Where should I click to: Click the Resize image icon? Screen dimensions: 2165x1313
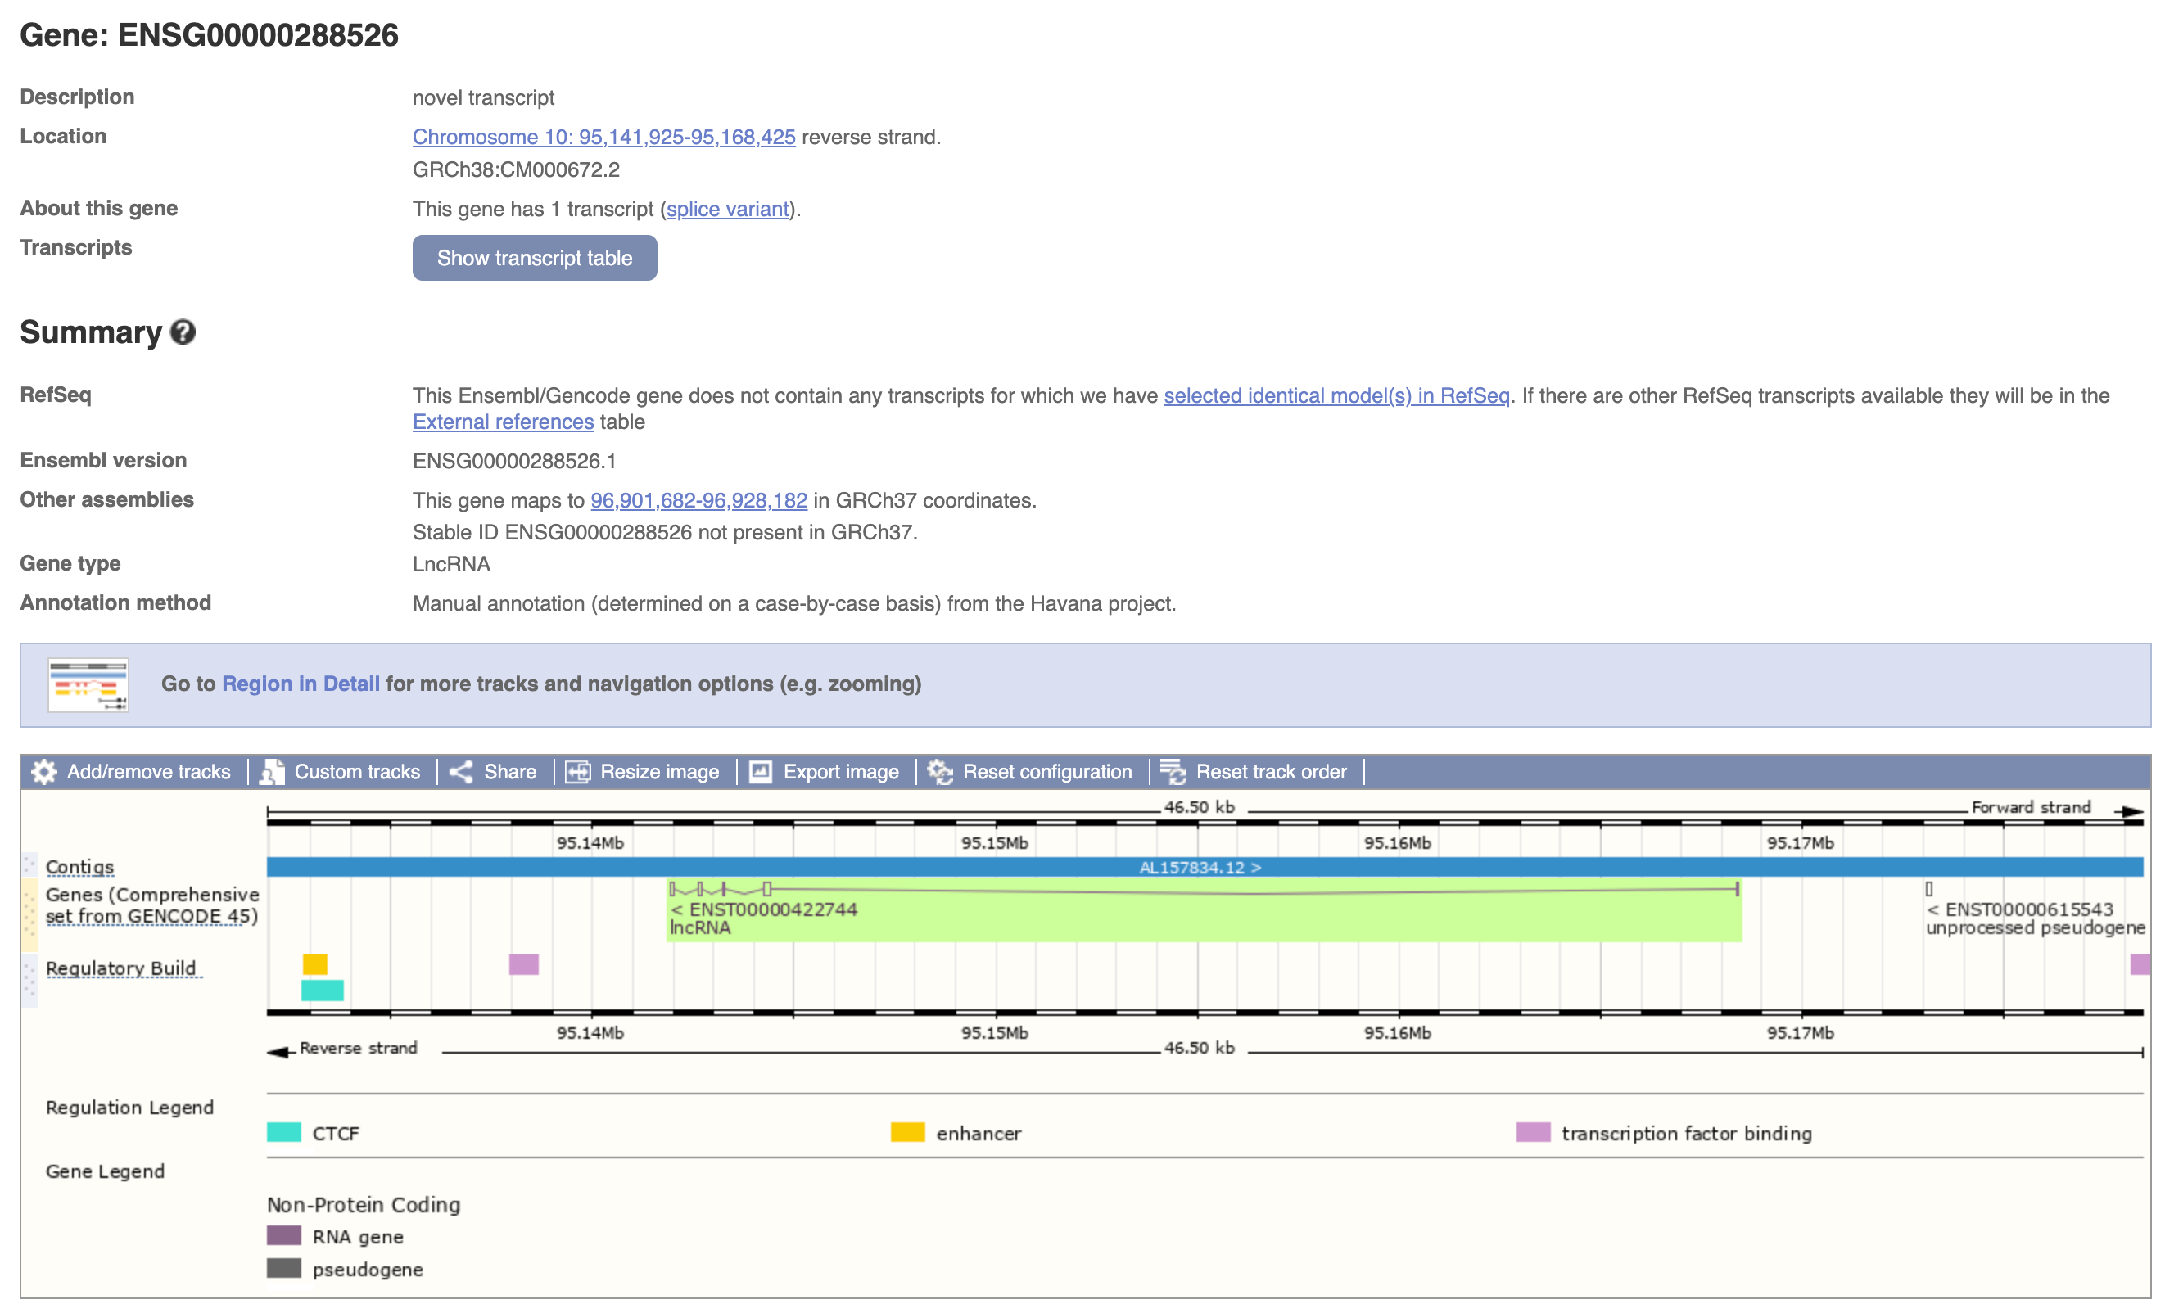[x=577, y=772]
